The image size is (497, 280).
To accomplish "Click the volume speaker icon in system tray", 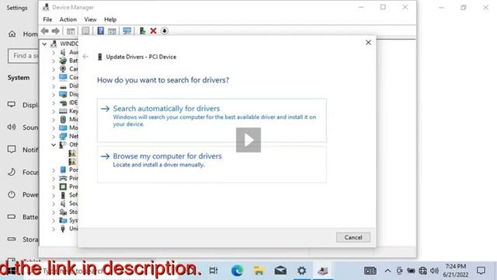I will point(434,271).
